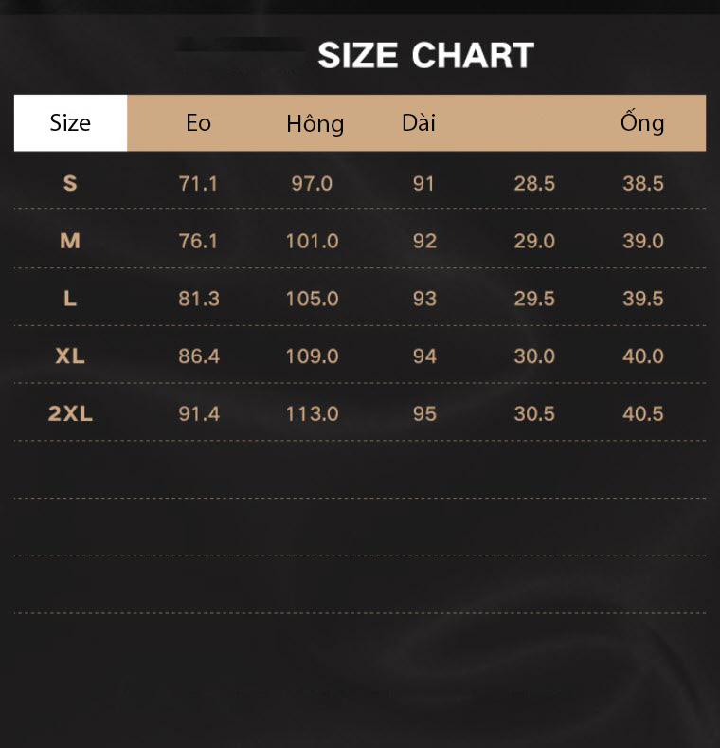Click the 93 length value
The image size is (720, 748).
coord(424,299)
